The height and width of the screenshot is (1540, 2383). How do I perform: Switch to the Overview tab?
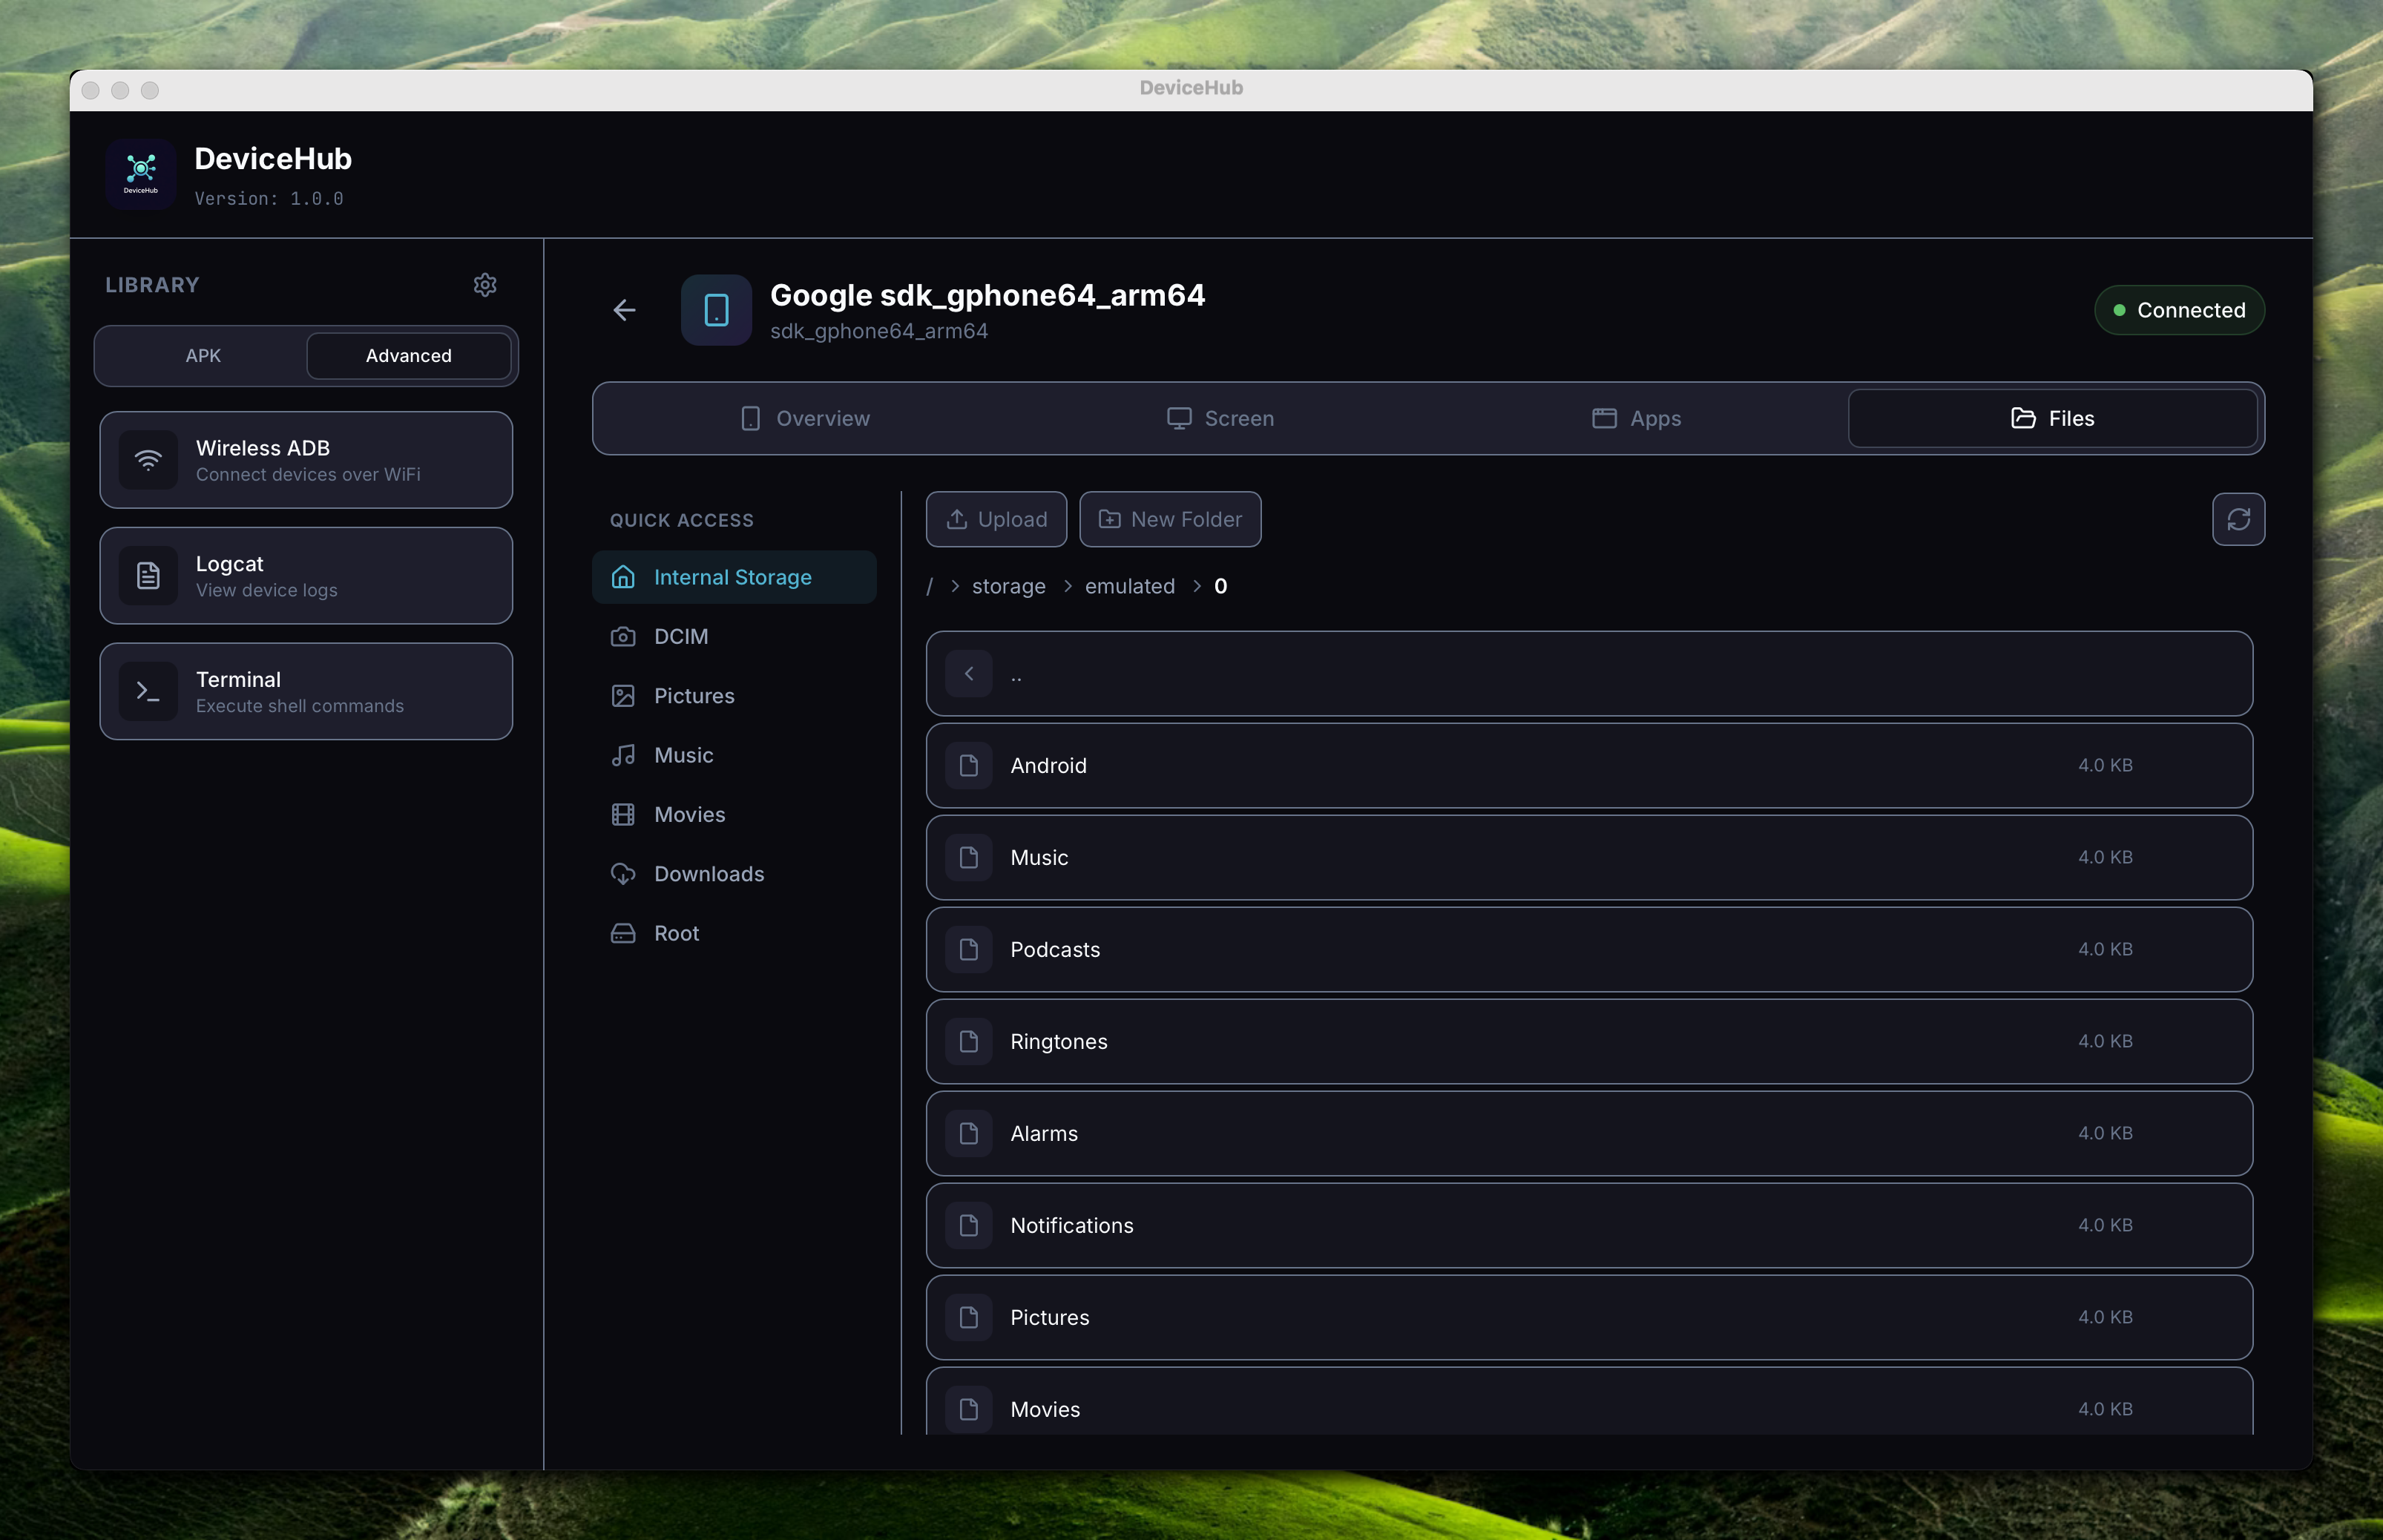point(805,418)
